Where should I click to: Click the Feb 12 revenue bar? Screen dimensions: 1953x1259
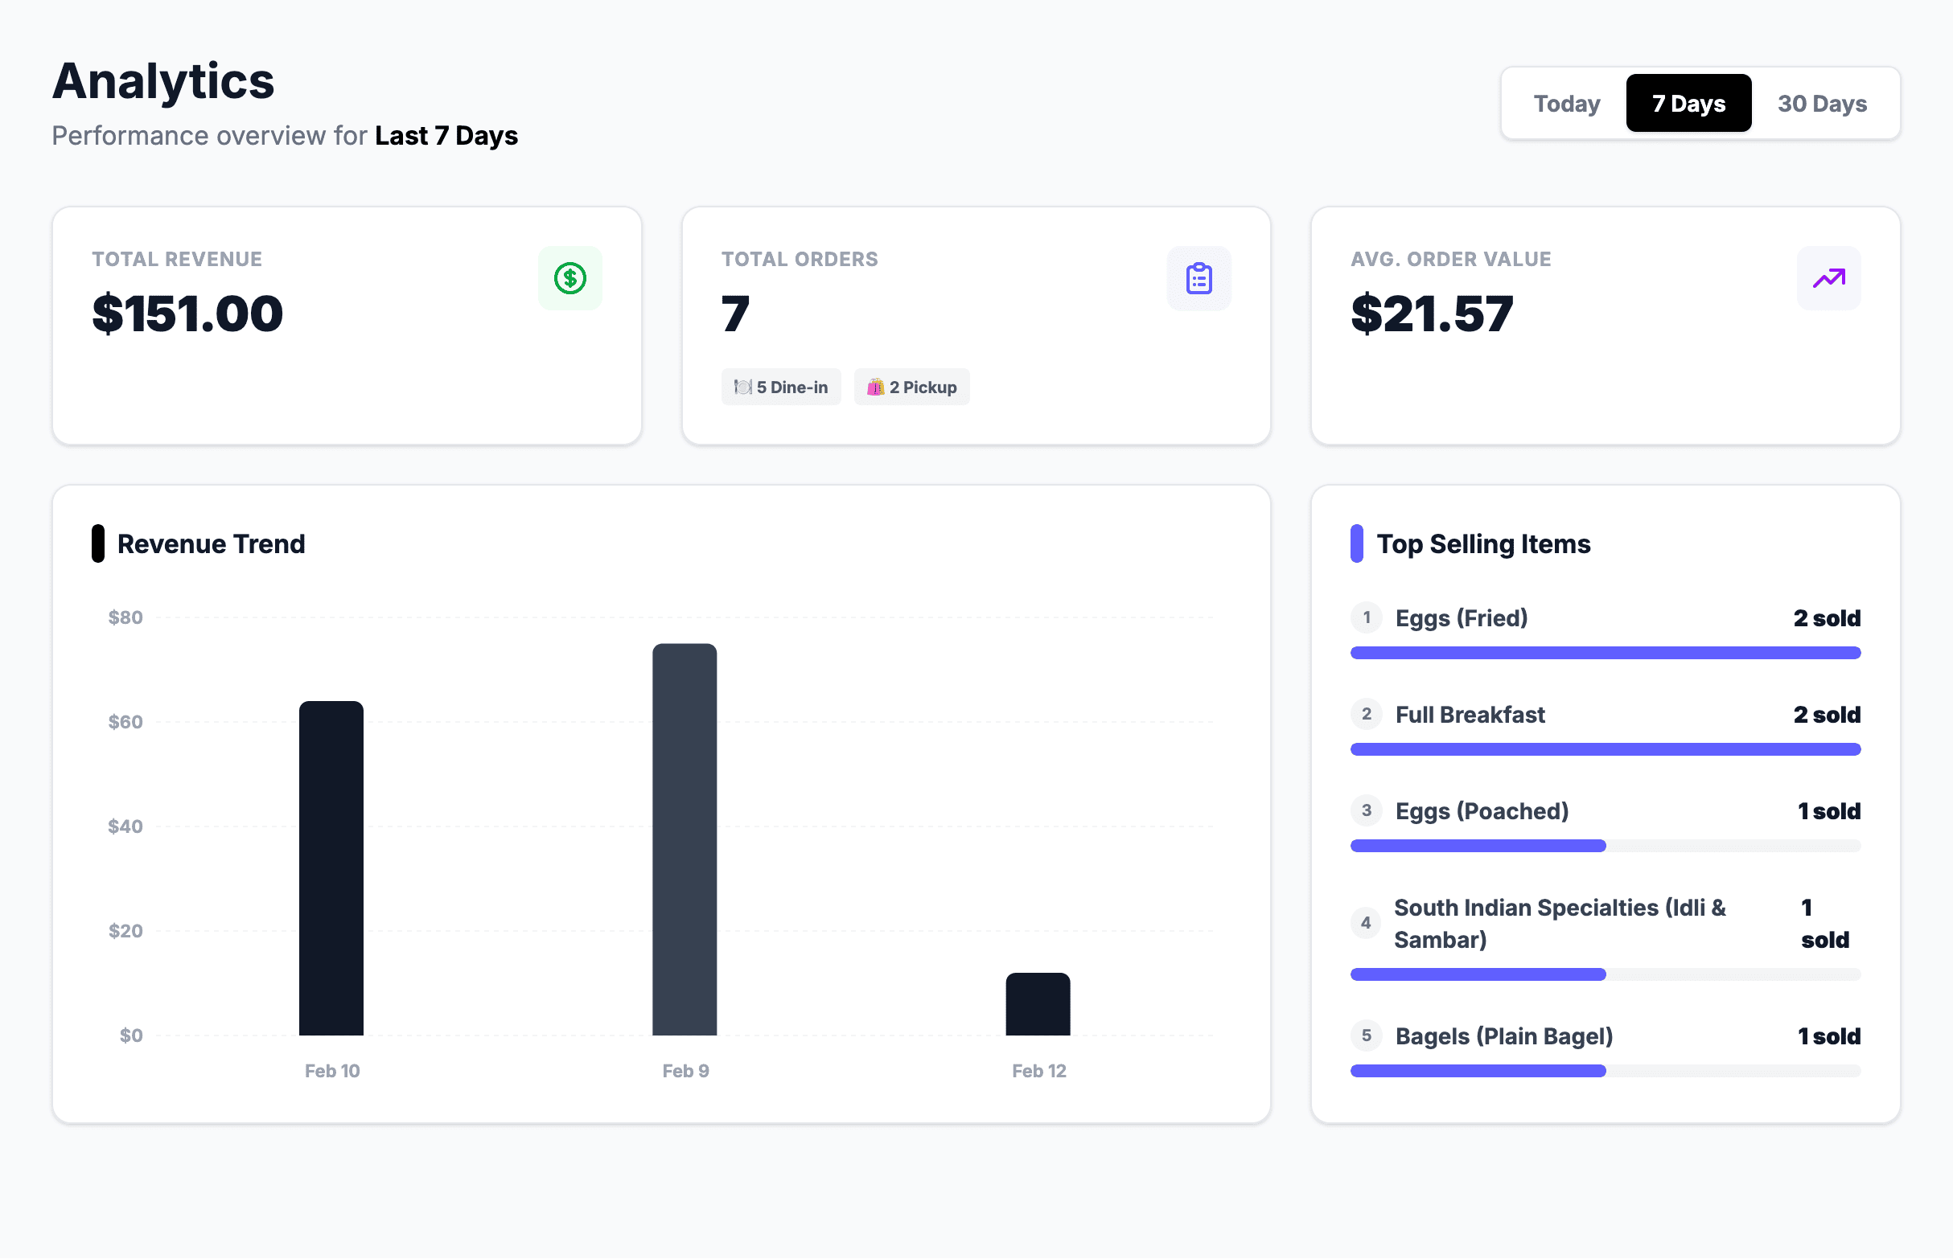1037,1004
